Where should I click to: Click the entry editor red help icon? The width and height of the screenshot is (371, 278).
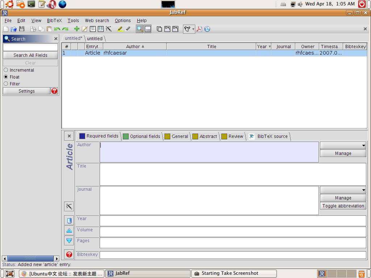[69, 254]
